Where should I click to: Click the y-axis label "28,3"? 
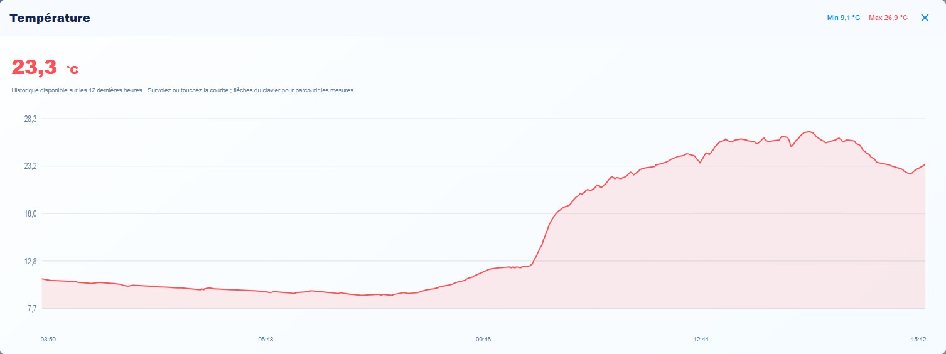coord(30,119)
